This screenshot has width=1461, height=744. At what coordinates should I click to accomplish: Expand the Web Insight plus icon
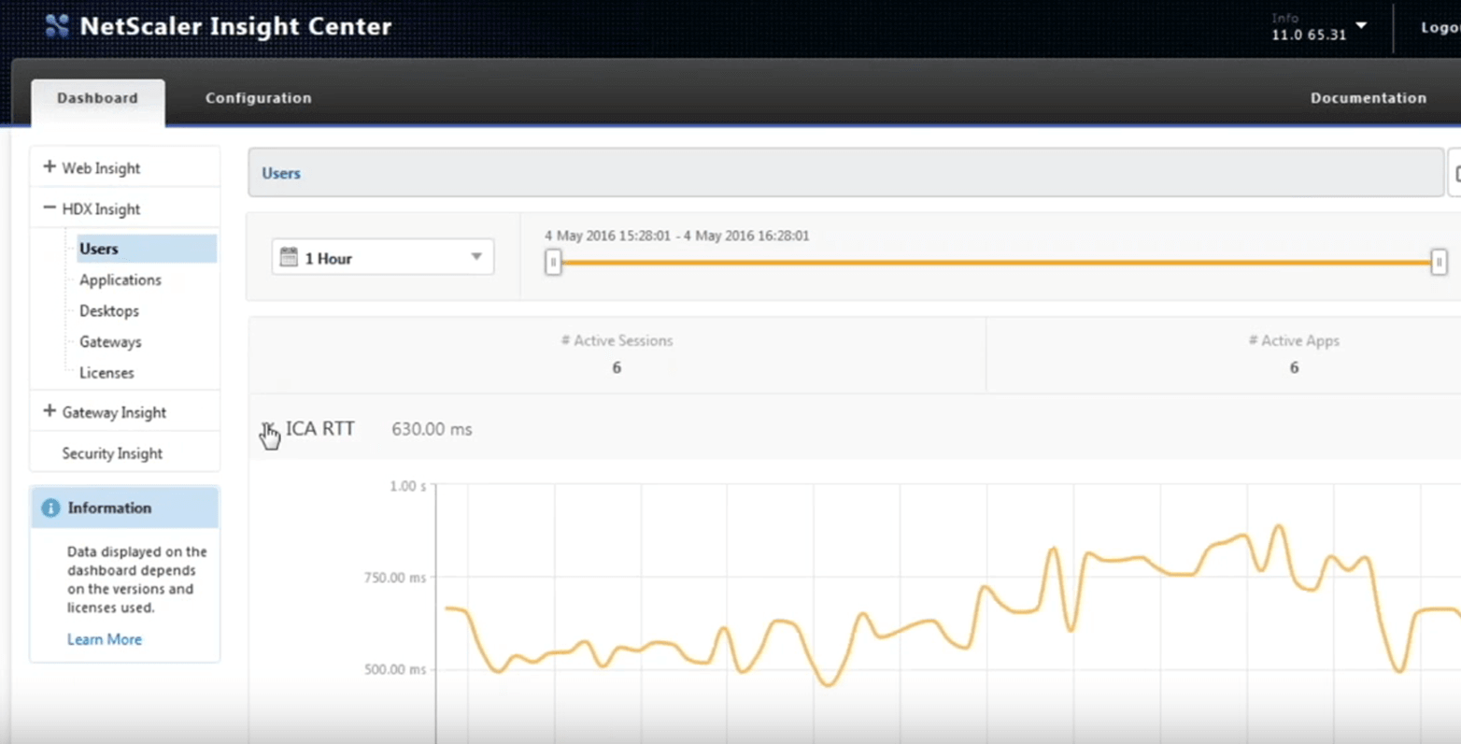[x=50, y=166]
